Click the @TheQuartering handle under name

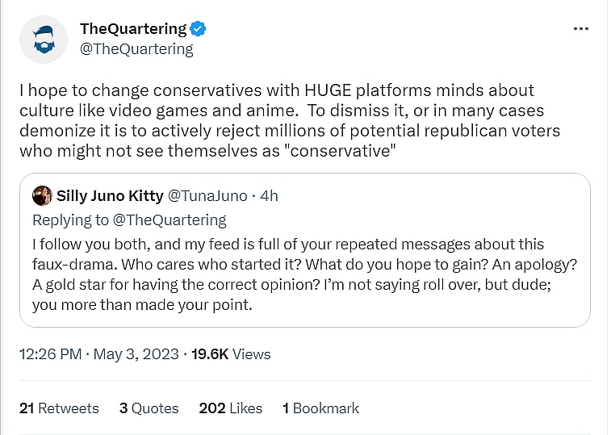(136, 49)
